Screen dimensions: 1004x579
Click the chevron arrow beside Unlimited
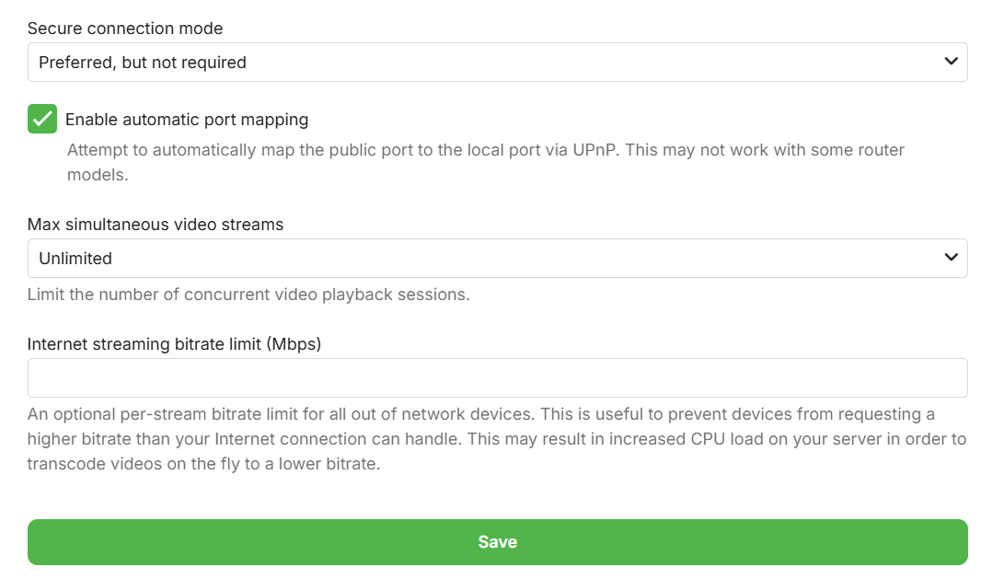[952, 258]
